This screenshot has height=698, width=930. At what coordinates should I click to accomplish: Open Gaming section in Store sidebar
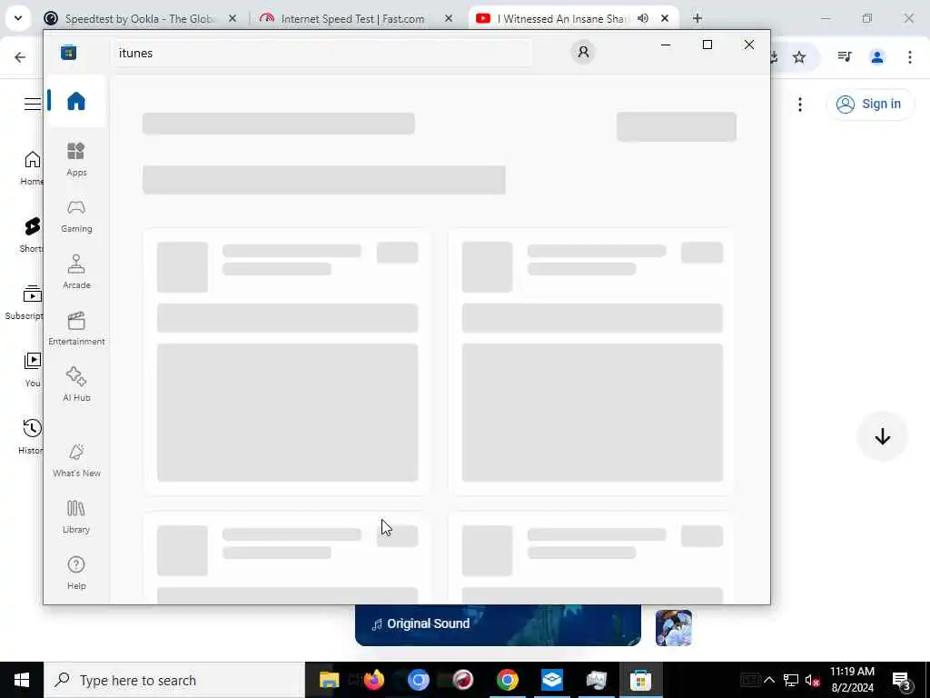[76, 215]
